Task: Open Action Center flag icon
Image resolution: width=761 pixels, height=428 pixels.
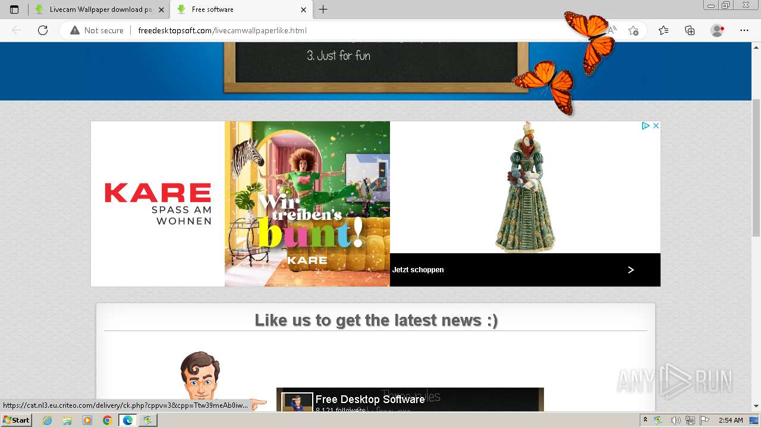Action: tap(705, 420)
